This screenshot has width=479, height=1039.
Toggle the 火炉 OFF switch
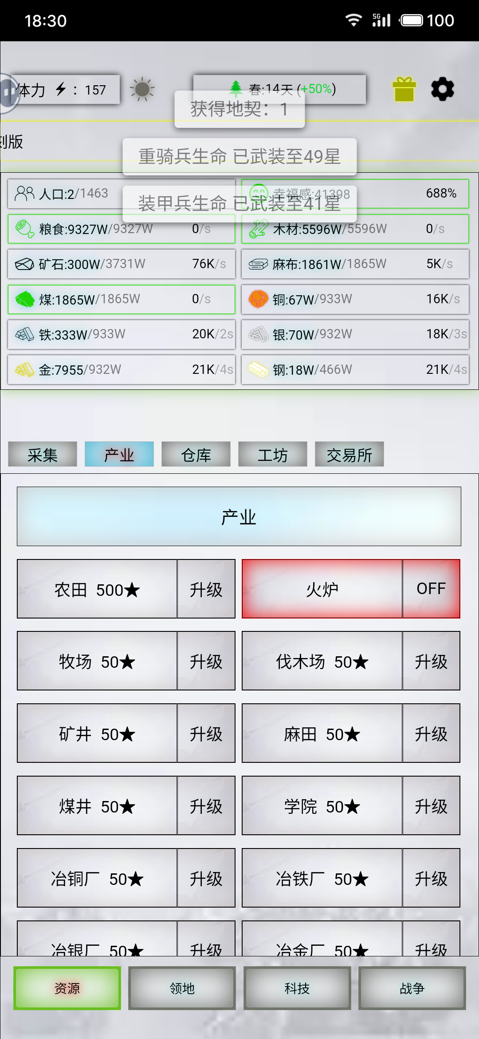431,589
